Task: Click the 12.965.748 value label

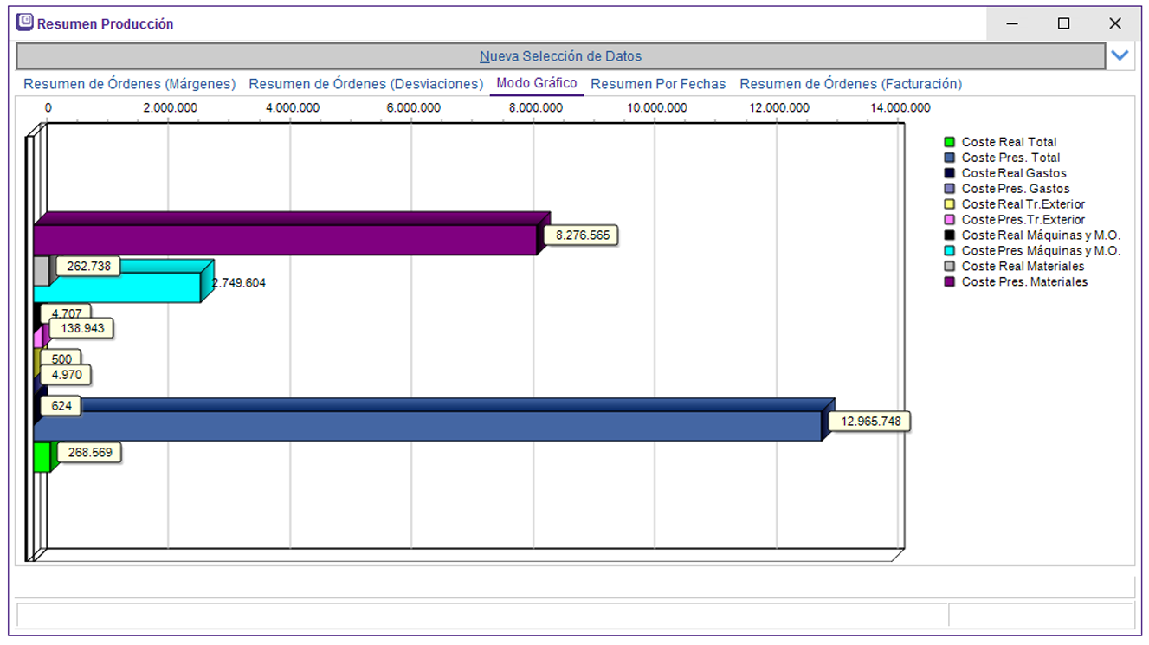Action: click(869, 422)
